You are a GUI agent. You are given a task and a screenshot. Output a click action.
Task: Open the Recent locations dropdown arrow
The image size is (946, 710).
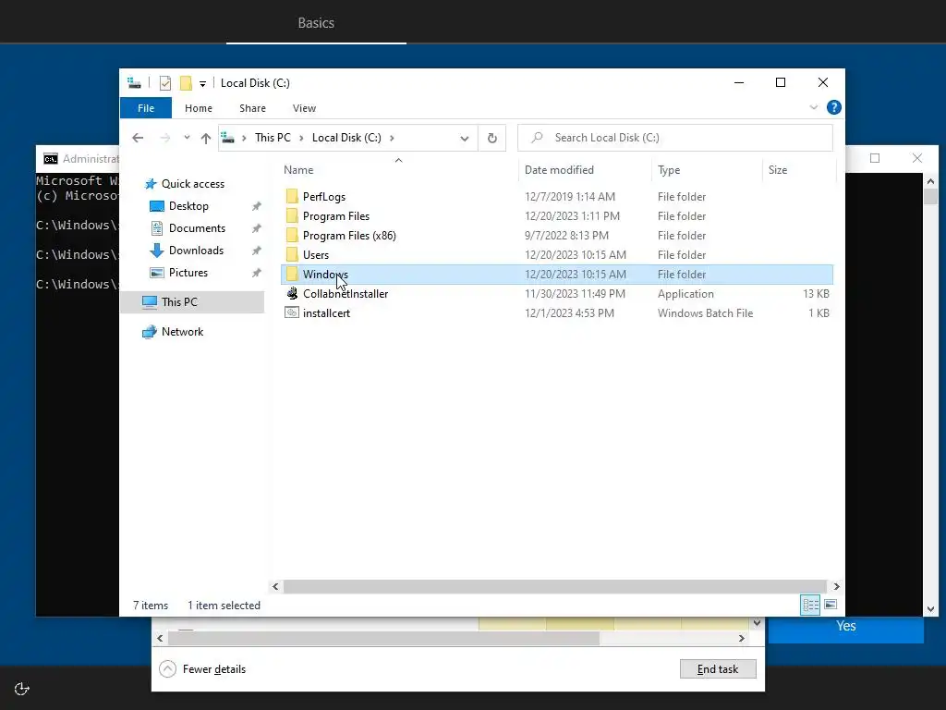[x=187, y=138]
